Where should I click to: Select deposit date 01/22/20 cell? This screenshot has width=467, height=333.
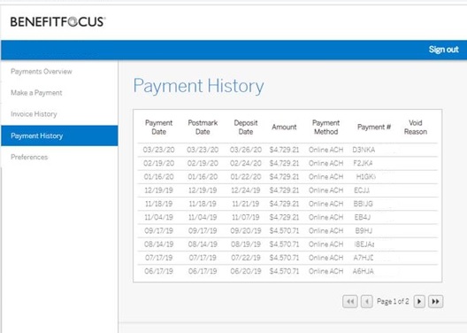tap(246, 177)
